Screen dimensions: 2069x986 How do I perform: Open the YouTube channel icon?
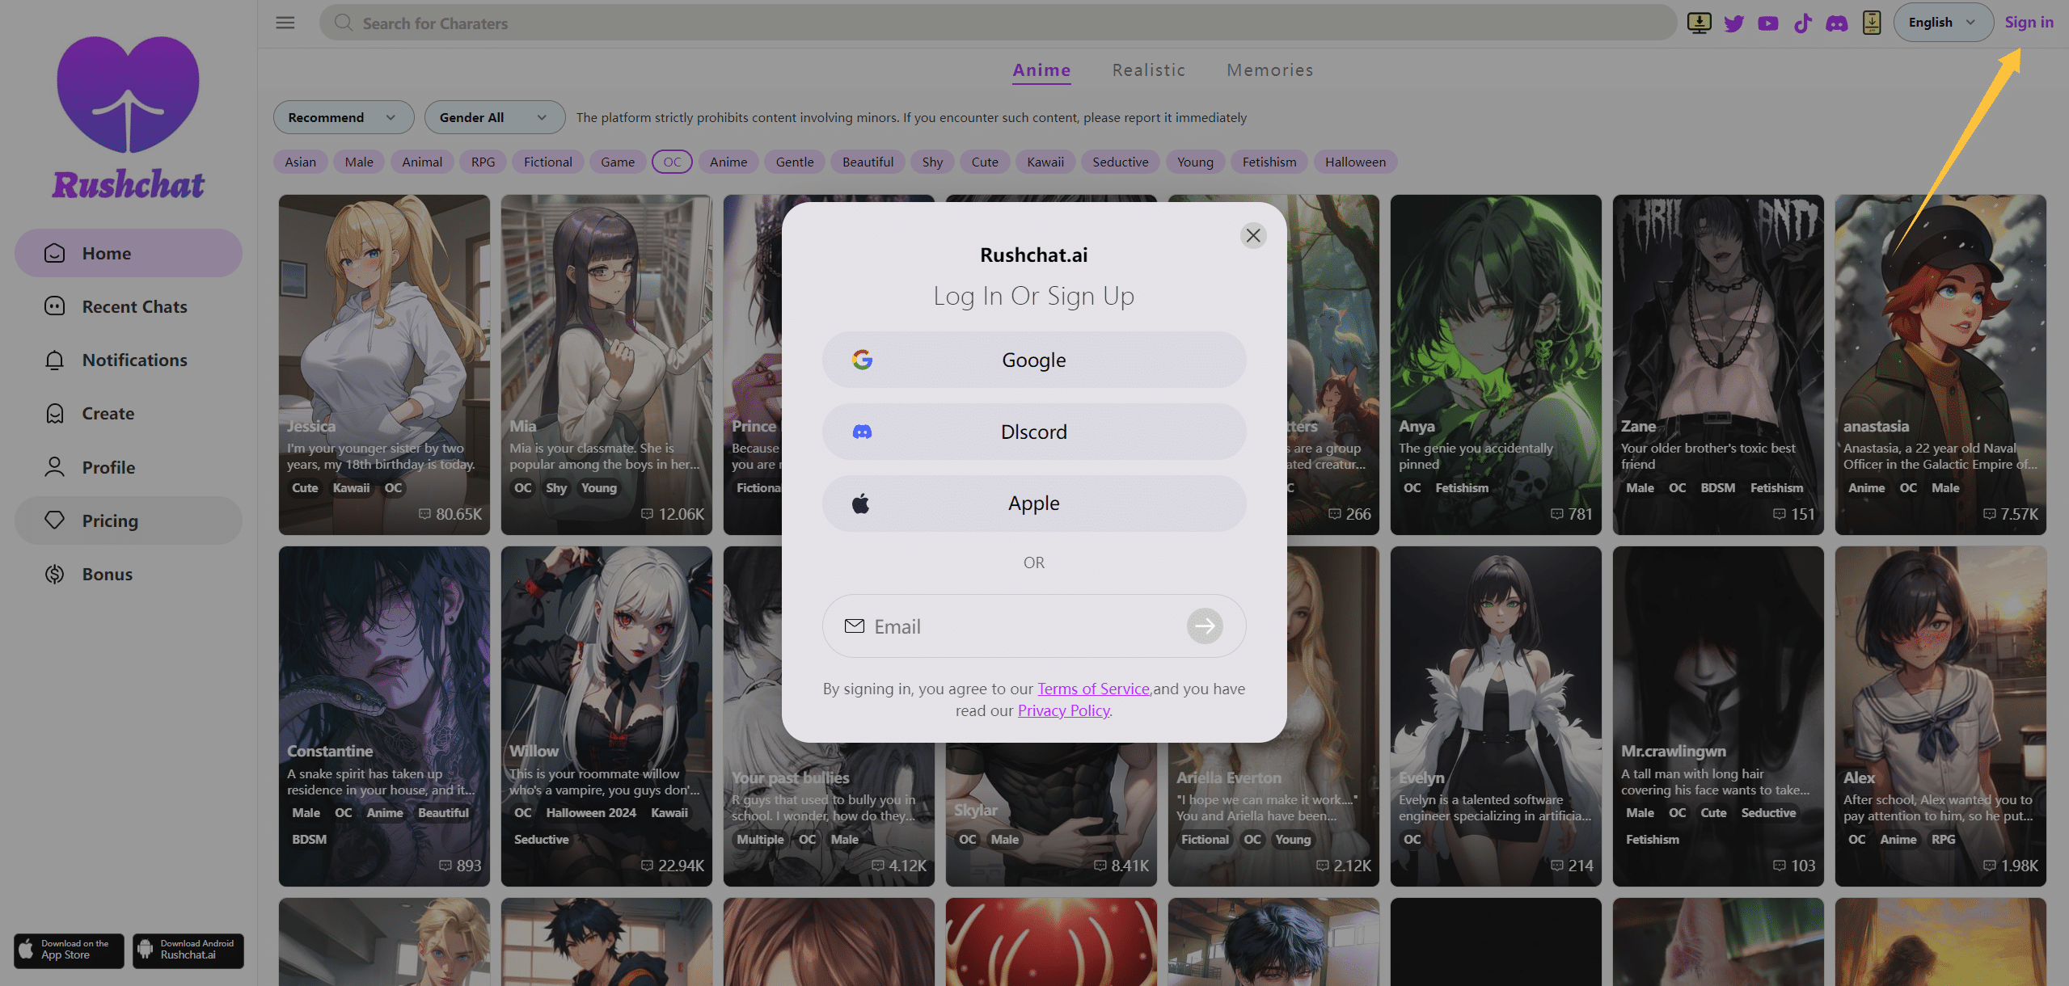(x=1768, y=23)
